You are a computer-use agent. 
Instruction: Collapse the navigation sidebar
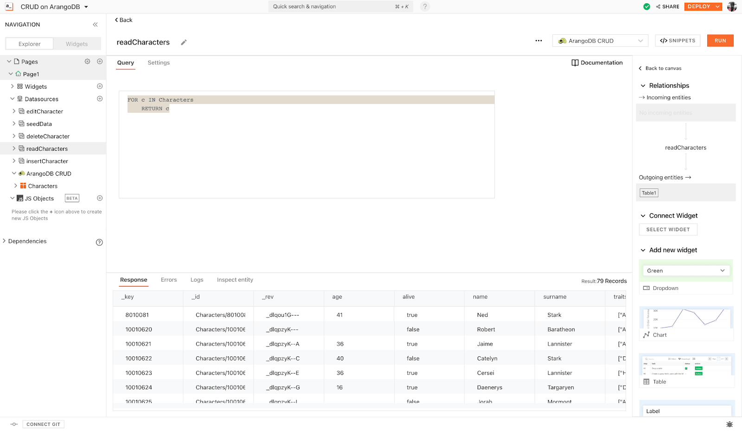click(x=95, y=25)
